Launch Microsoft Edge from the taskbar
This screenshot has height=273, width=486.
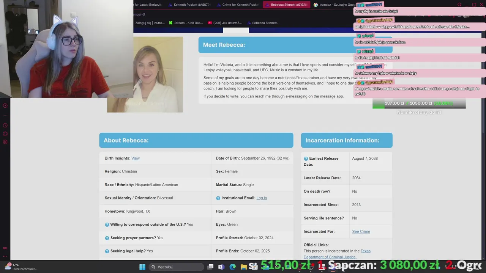[232, 267]
